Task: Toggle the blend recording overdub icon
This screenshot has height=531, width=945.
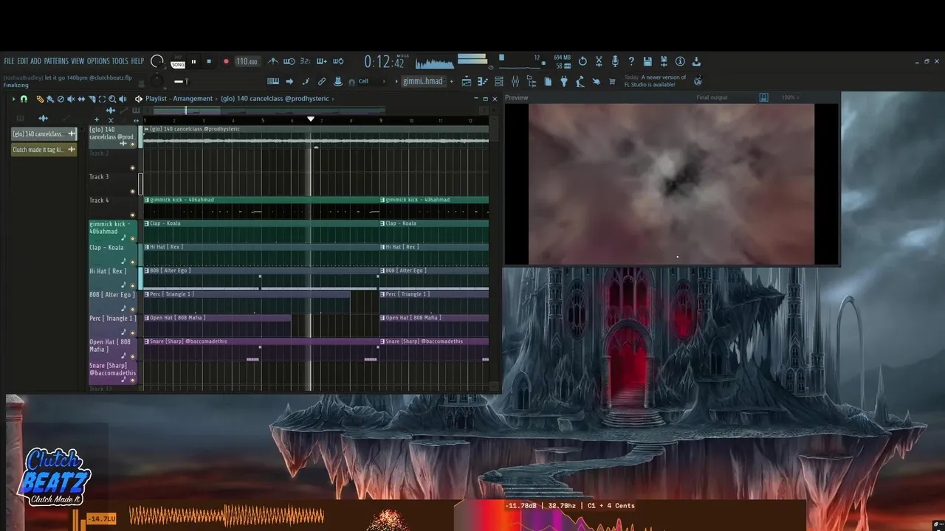Action: tap(321, 61)
